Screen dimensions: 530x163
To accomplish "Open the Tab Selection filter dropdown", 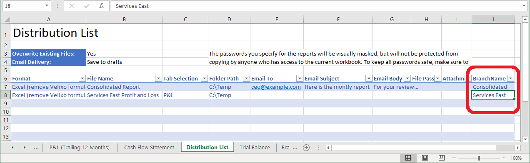I will (204, 78).
